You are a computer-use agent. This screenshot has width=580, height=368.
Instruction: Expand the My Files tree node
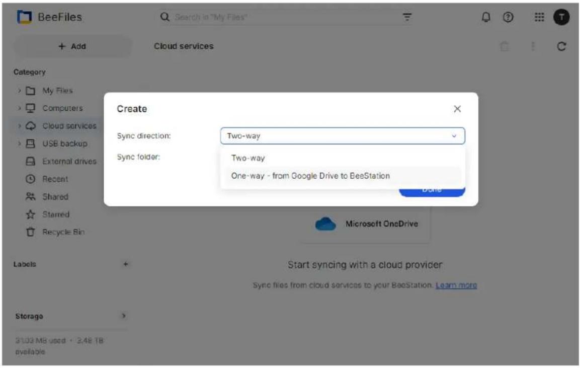pyautogui.click(x=19, y=91)
